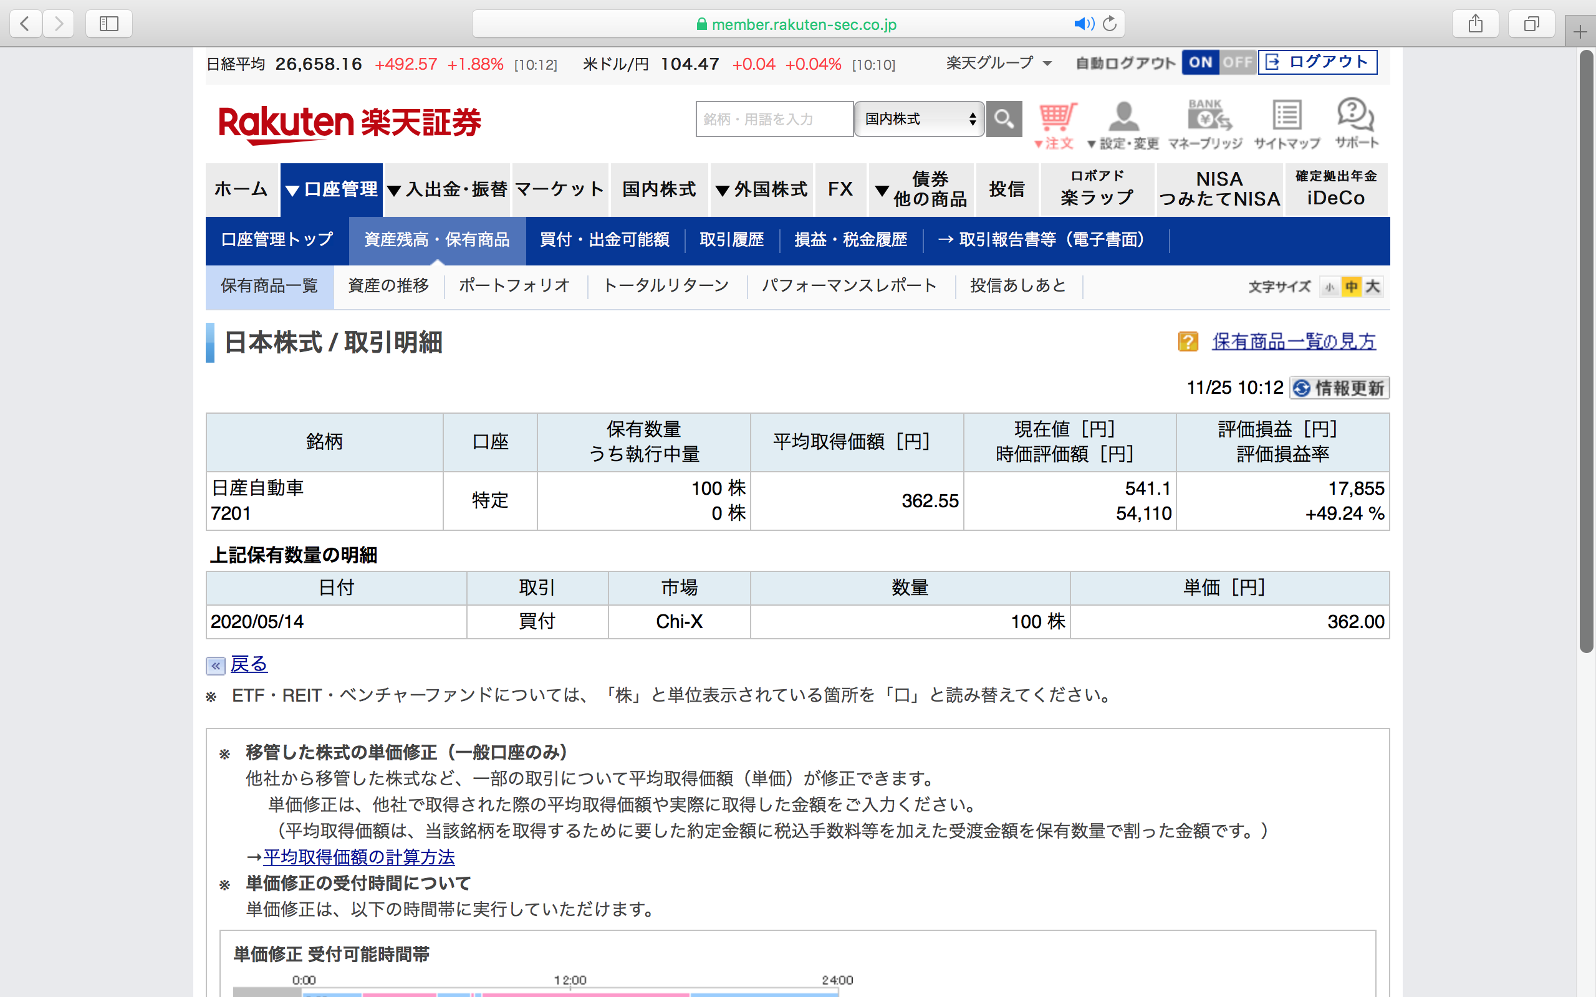Add a new tab with plus button
Screen dimensions: 1596x997
1580,32
